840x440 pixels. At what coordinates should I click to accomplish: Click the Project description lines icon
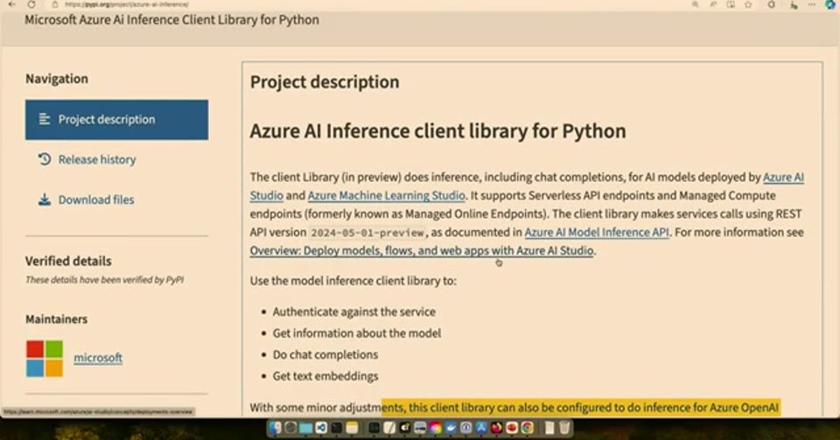[45, 119]
